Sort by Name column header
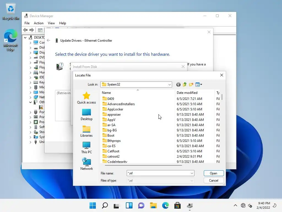The height and width of the screenshot is (212, 282). tap(138, 93)
